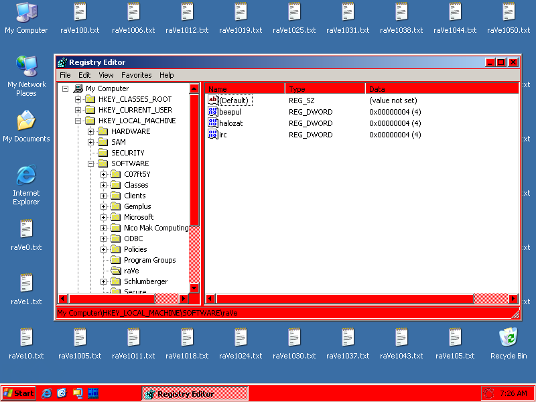Viewport: 536px width, 402px height.
Task: Click tree pane scroll up arrow
Action: coord(194,89)
